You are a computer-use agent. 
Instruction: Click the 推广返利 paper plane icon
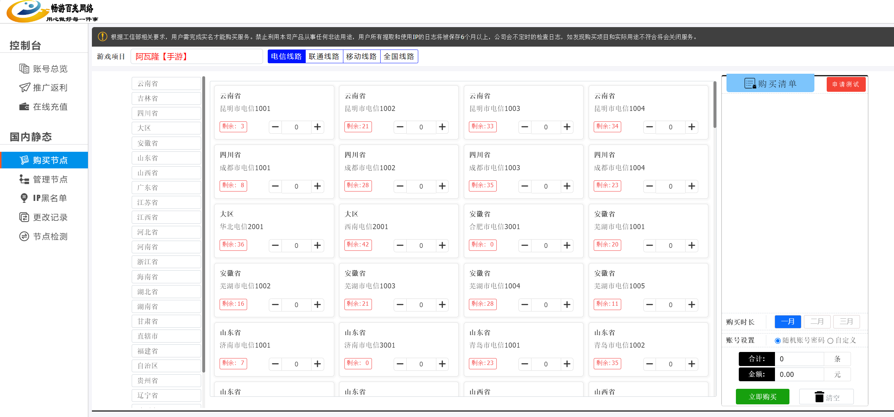pyautogui.click(x=24, y=87)
